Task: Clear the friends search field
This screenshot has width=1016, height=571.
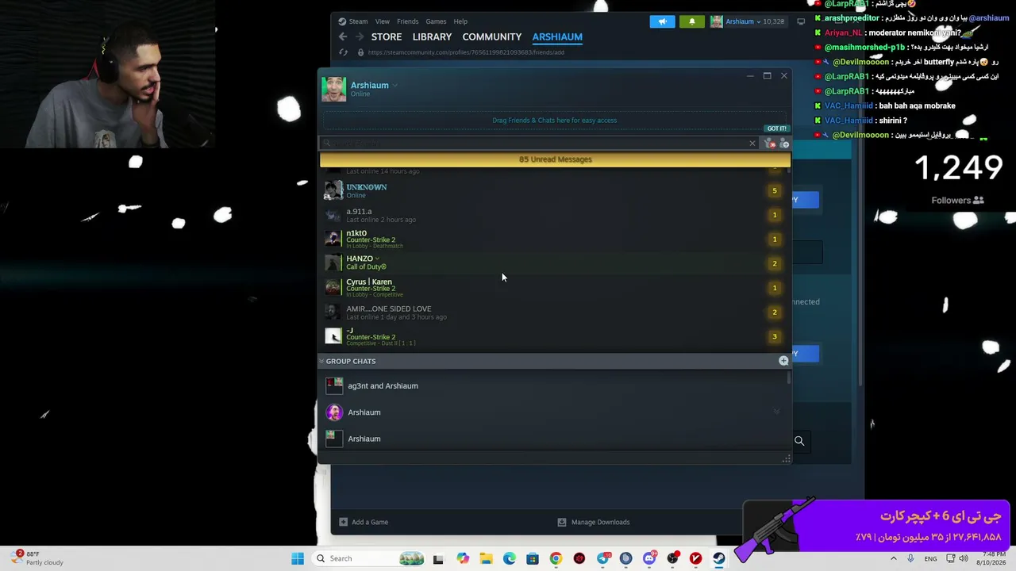Action: [x=752, y=144]
